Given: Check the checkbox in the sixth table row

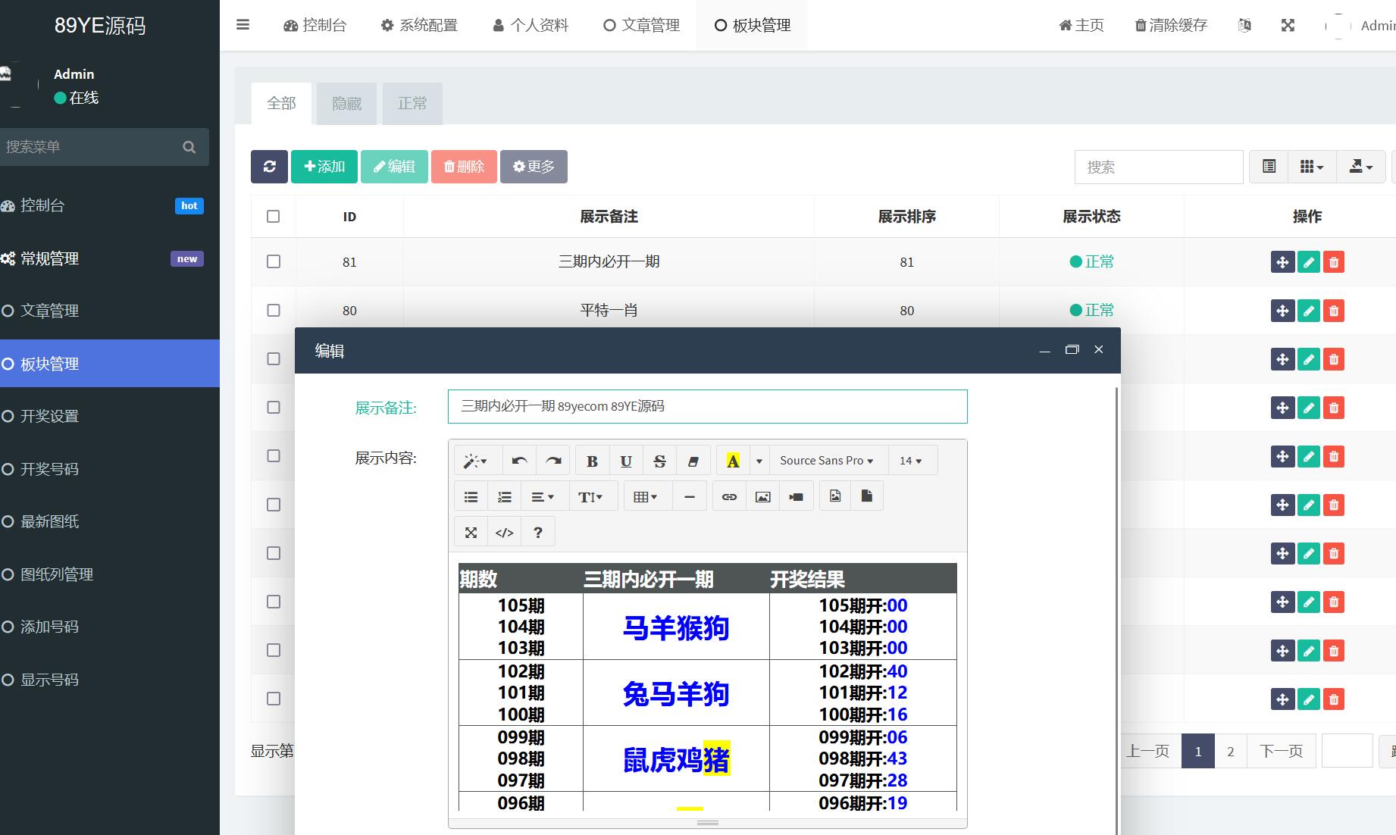Looking at the screenshot, I should point(274,505).
